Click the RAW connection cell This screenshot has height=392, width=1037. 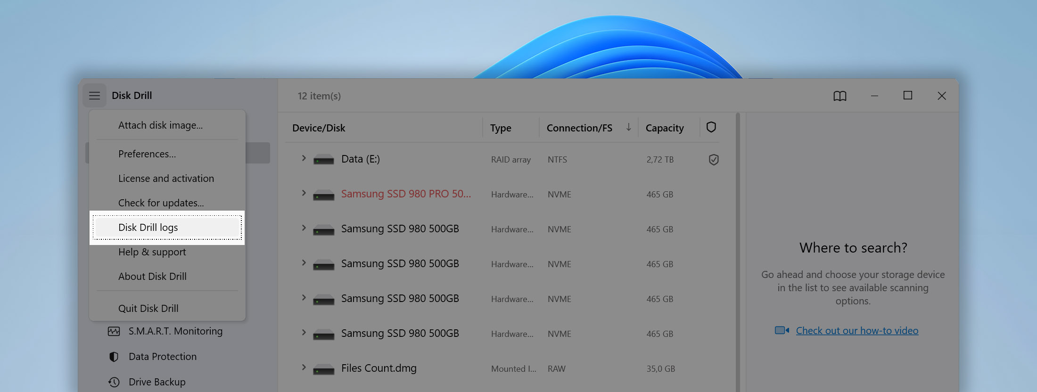557,369
